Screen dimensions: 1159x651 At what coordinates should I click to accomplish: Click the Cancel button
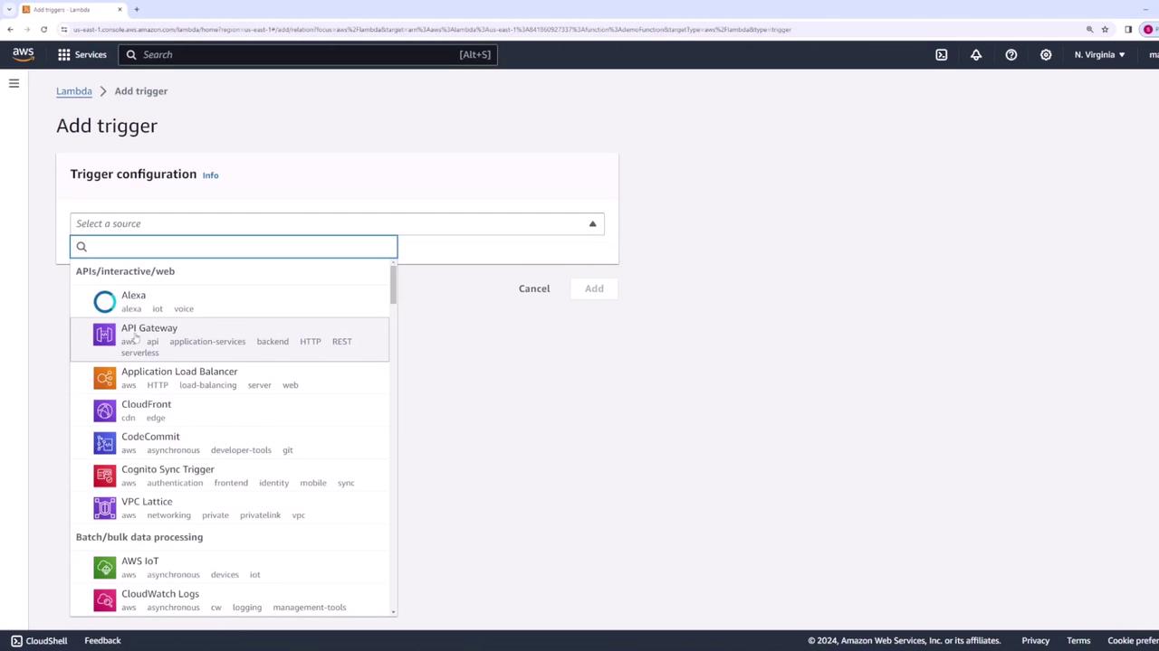click(x=534, y=288)
